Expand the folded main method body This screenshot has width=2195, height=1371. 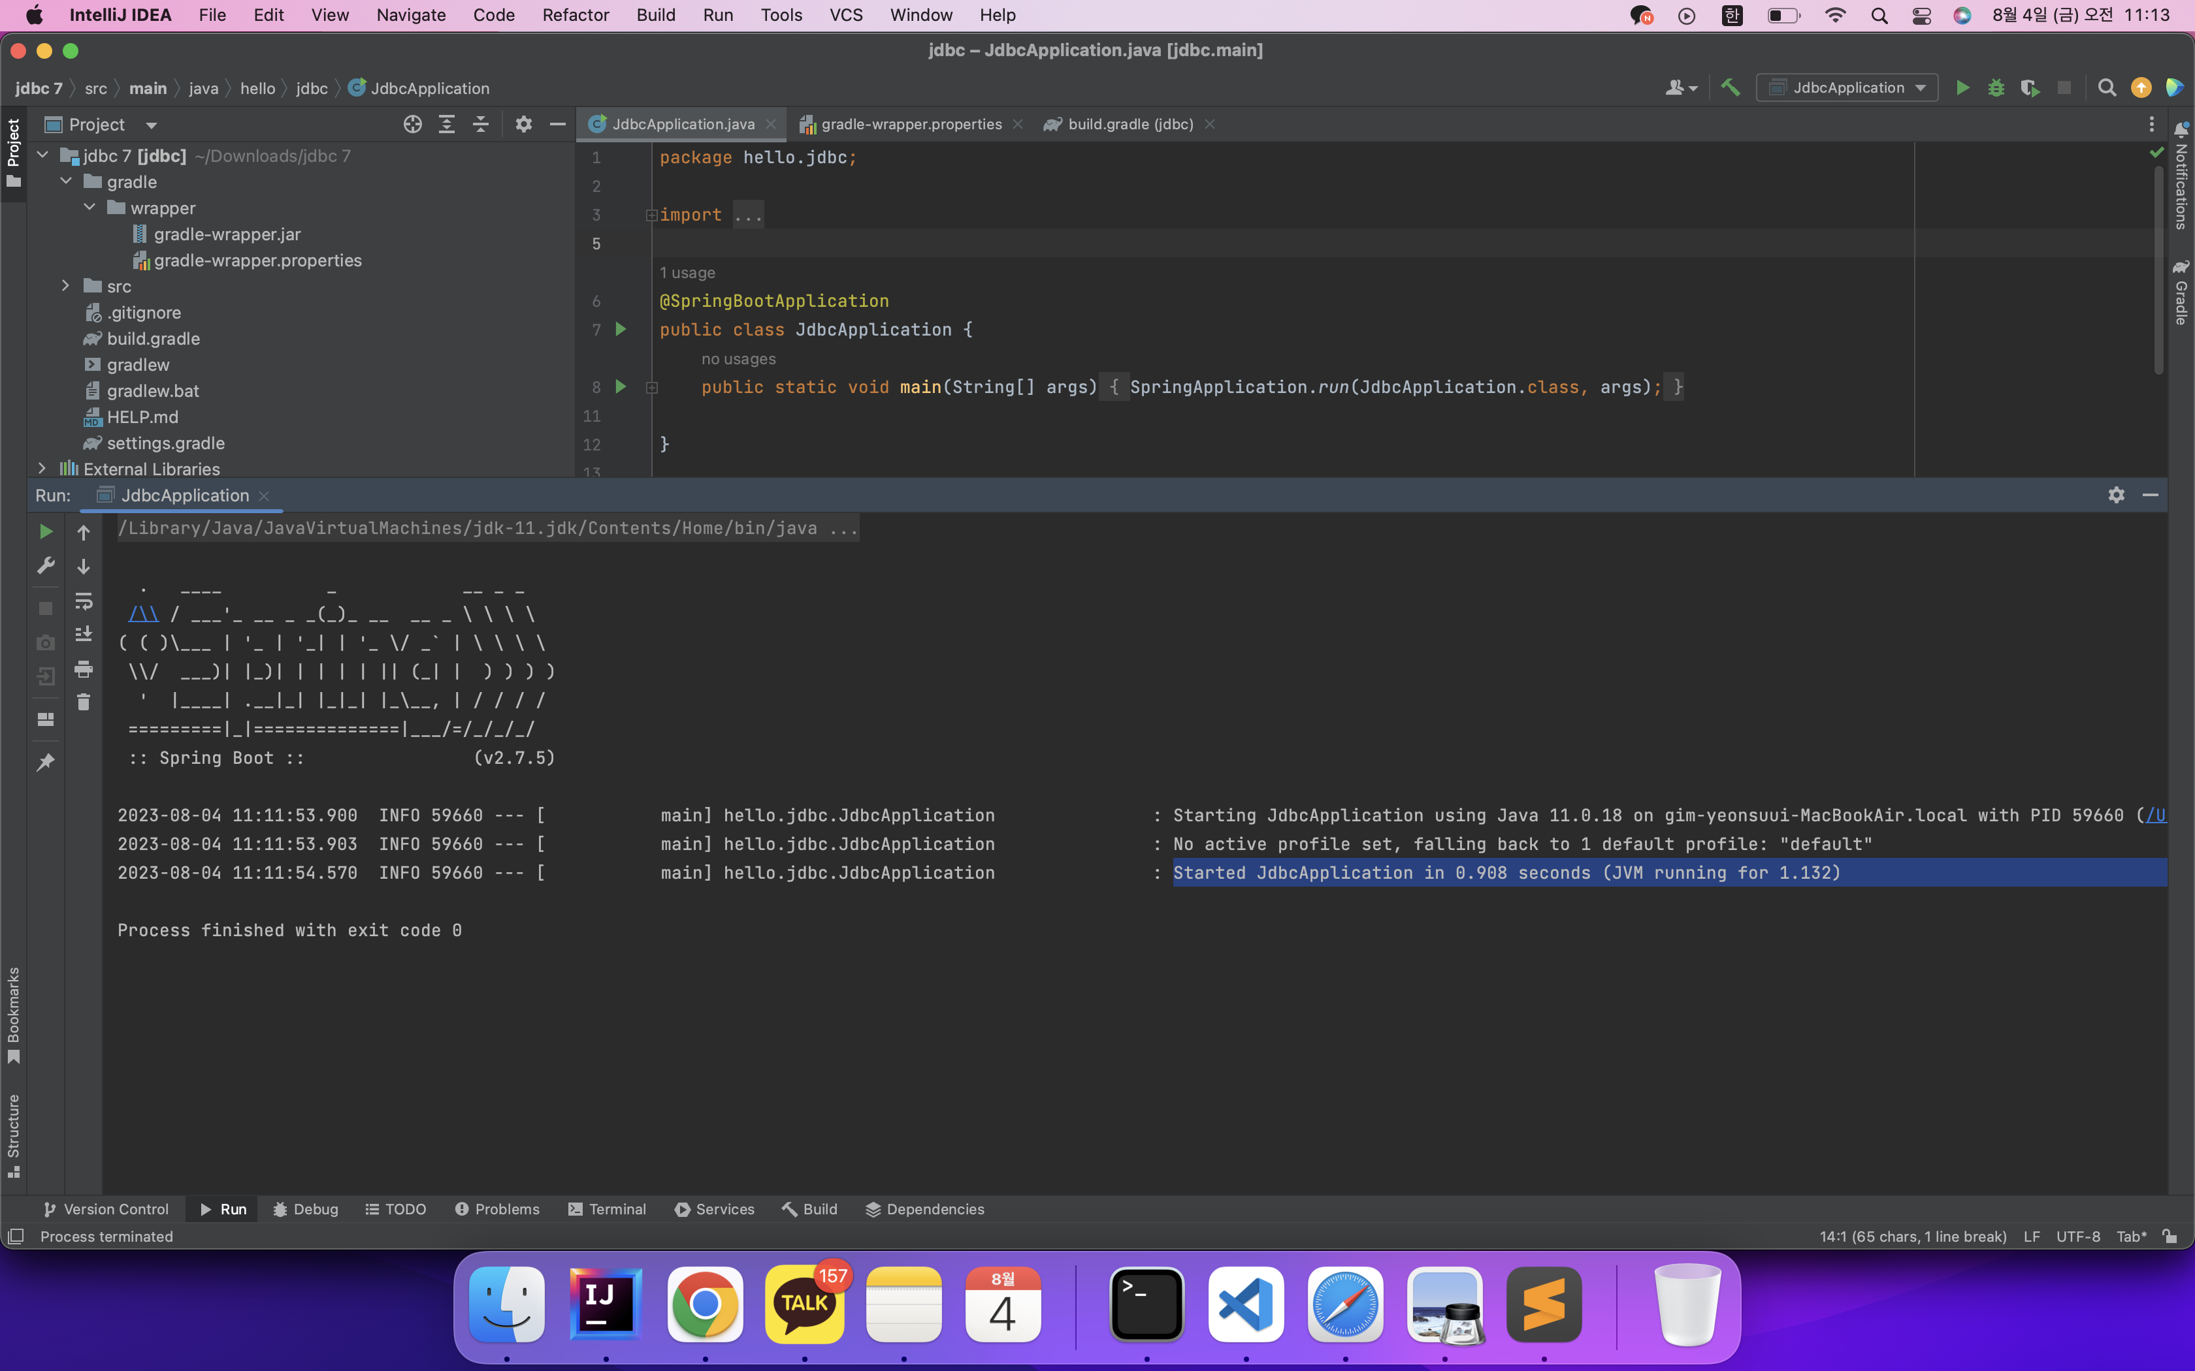coord(651,387)
